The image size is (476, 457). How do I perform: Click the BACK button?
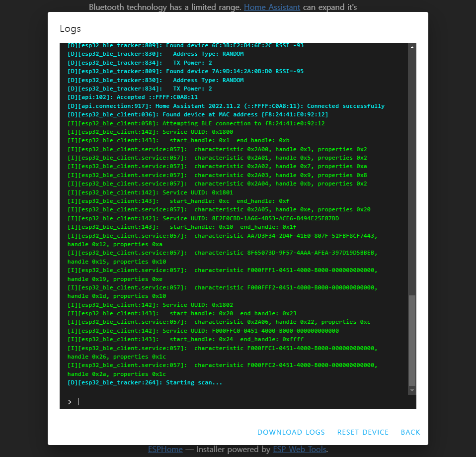point(410,432)
